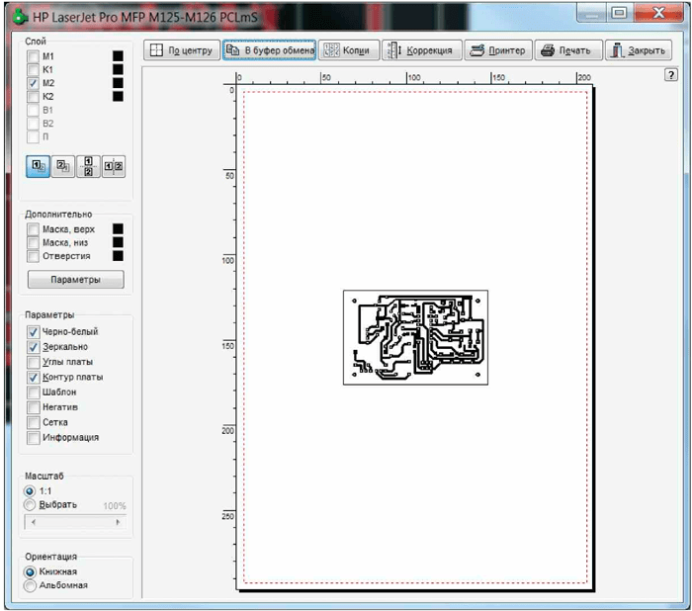Screen dimensions: 692x611
Task: Enable the M1 layer checkbox
Action: 35,57
